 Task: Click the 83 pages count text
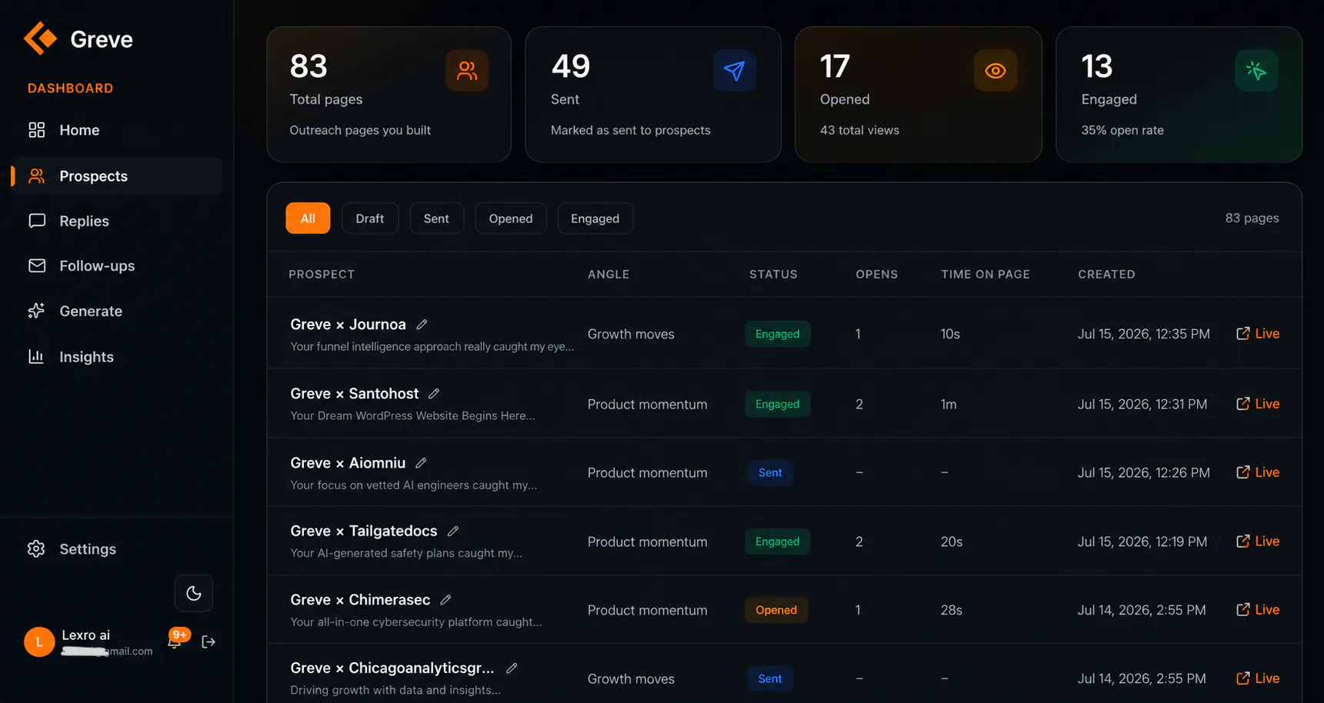1252,218
